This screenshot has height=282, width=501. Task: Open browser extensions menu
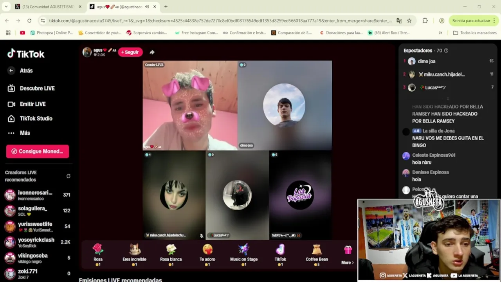pos(425,20)
